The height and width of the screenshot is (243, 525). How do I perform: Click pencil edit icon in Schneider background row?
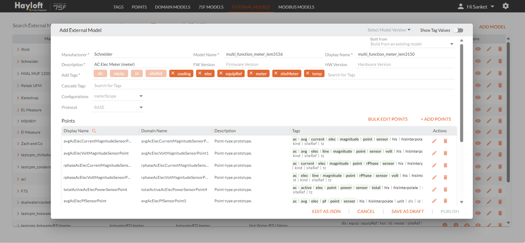[489, 61]
